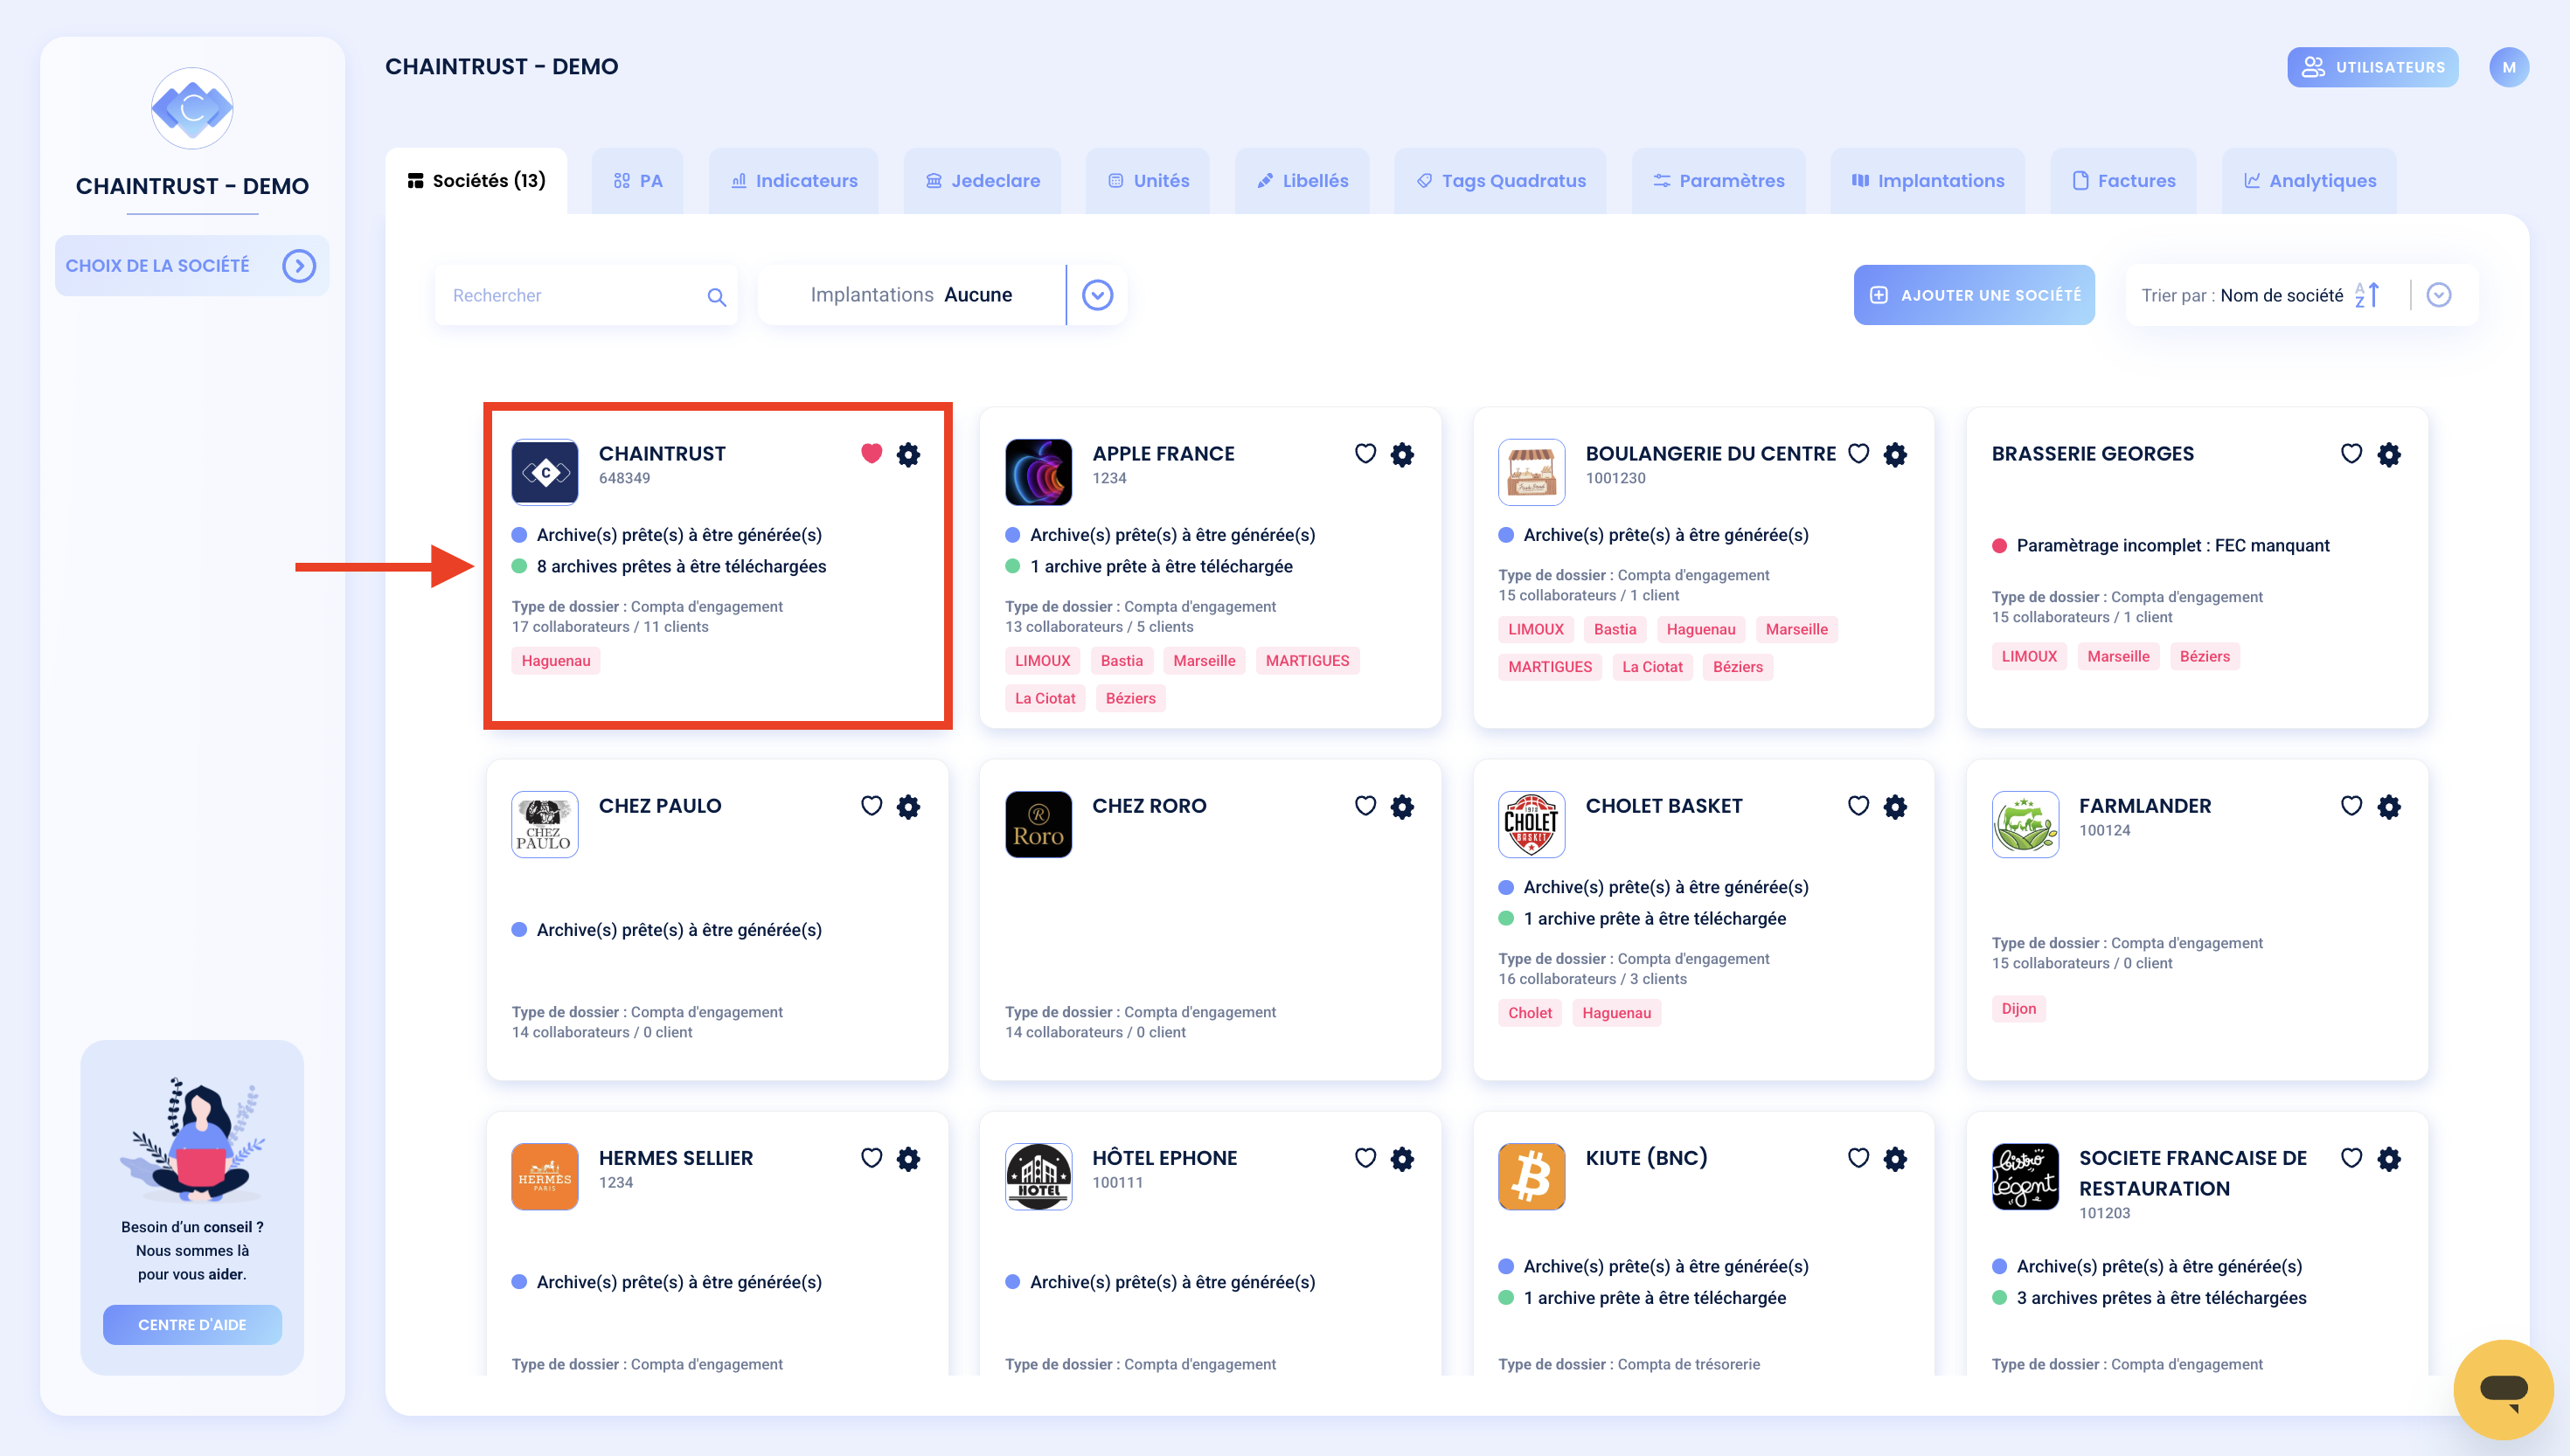Select the Sociétés (13) tab
The image size is (2570, 1456).
click(476, 181)
